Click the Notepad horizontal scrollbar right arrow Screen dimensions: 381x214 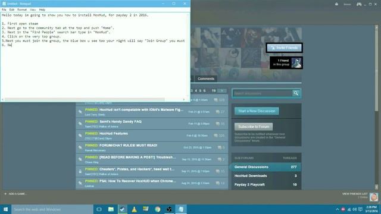click(x=184, y=99)
